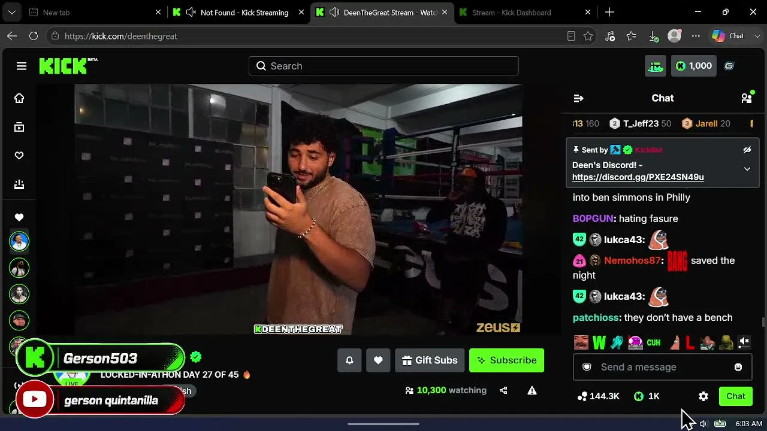
Task: Favorite this page with the star icon
Action: tap(588, 36)
